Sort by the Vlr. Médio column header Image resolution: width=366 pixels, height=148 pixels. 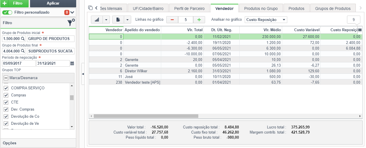pos(261,30)
